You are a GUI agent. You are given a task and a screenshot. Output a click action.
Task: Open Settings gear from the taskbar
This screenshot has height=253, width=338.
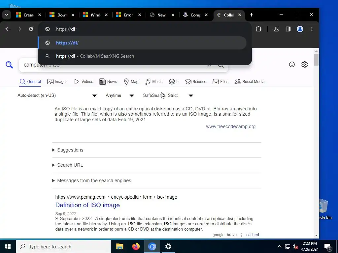pos(168,246)
